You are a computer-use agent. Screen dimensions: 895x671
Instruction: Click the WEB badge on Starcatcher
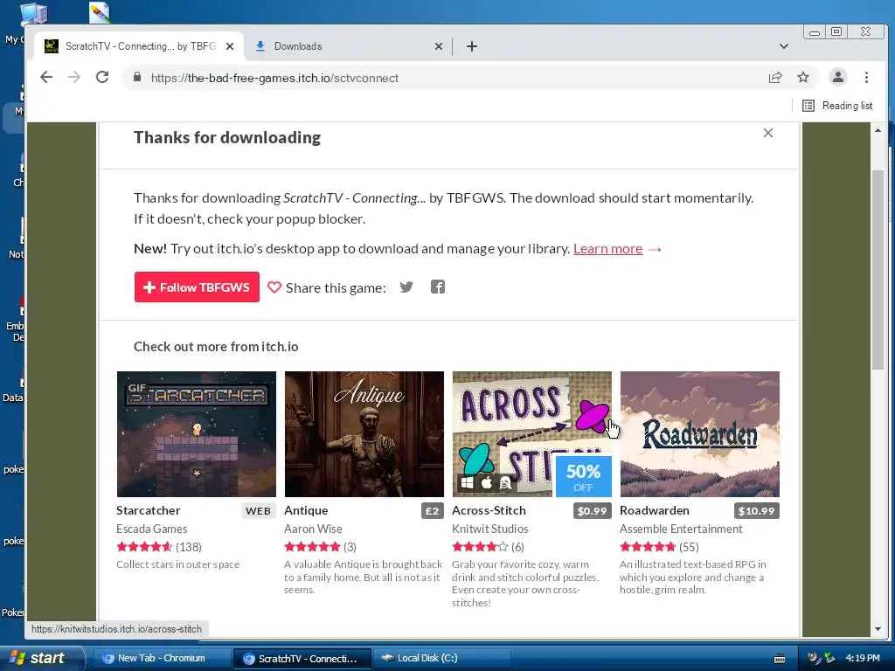258,510
